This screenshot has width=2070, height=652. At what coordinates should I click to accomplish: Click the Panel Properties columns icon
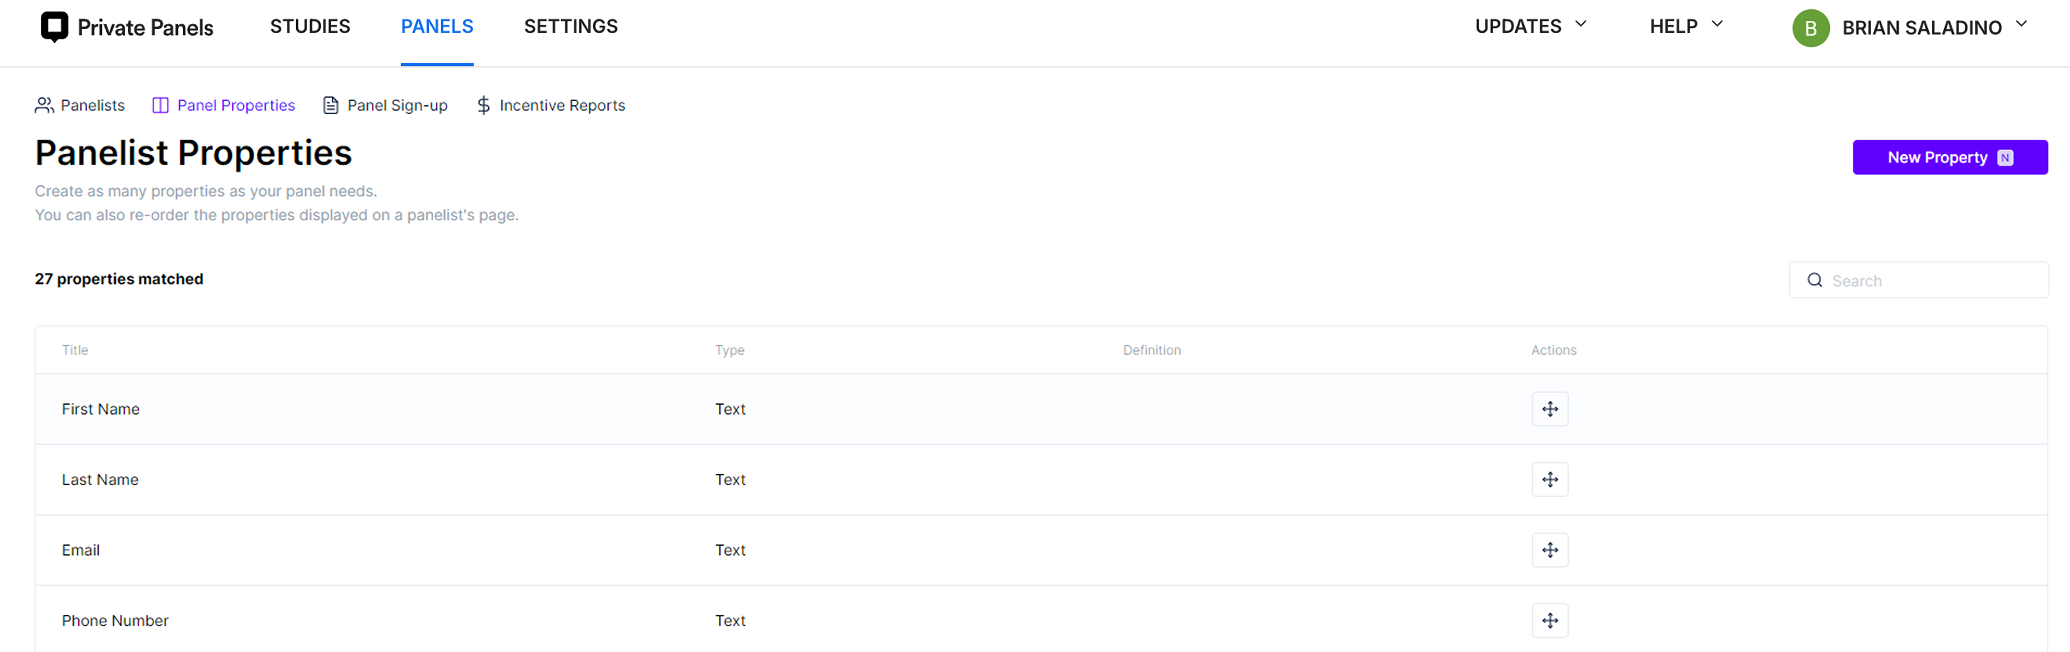pos(161,105)
